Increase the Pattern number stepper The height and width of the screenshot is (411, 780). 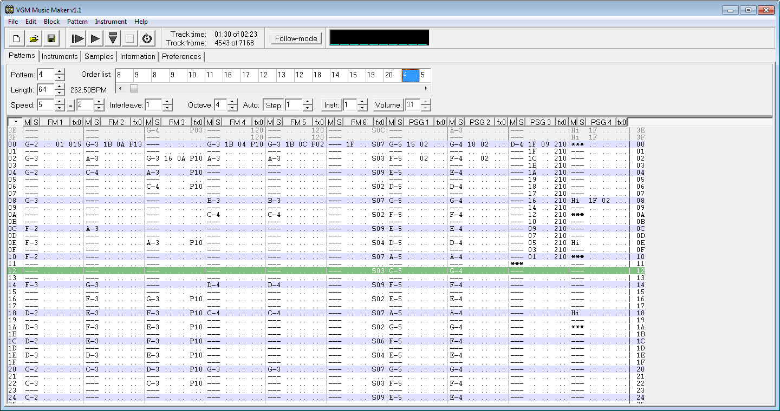coord(60,71)
